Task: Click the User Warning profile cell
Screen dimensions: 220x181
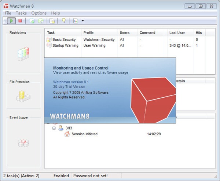Action: point(95,45)
